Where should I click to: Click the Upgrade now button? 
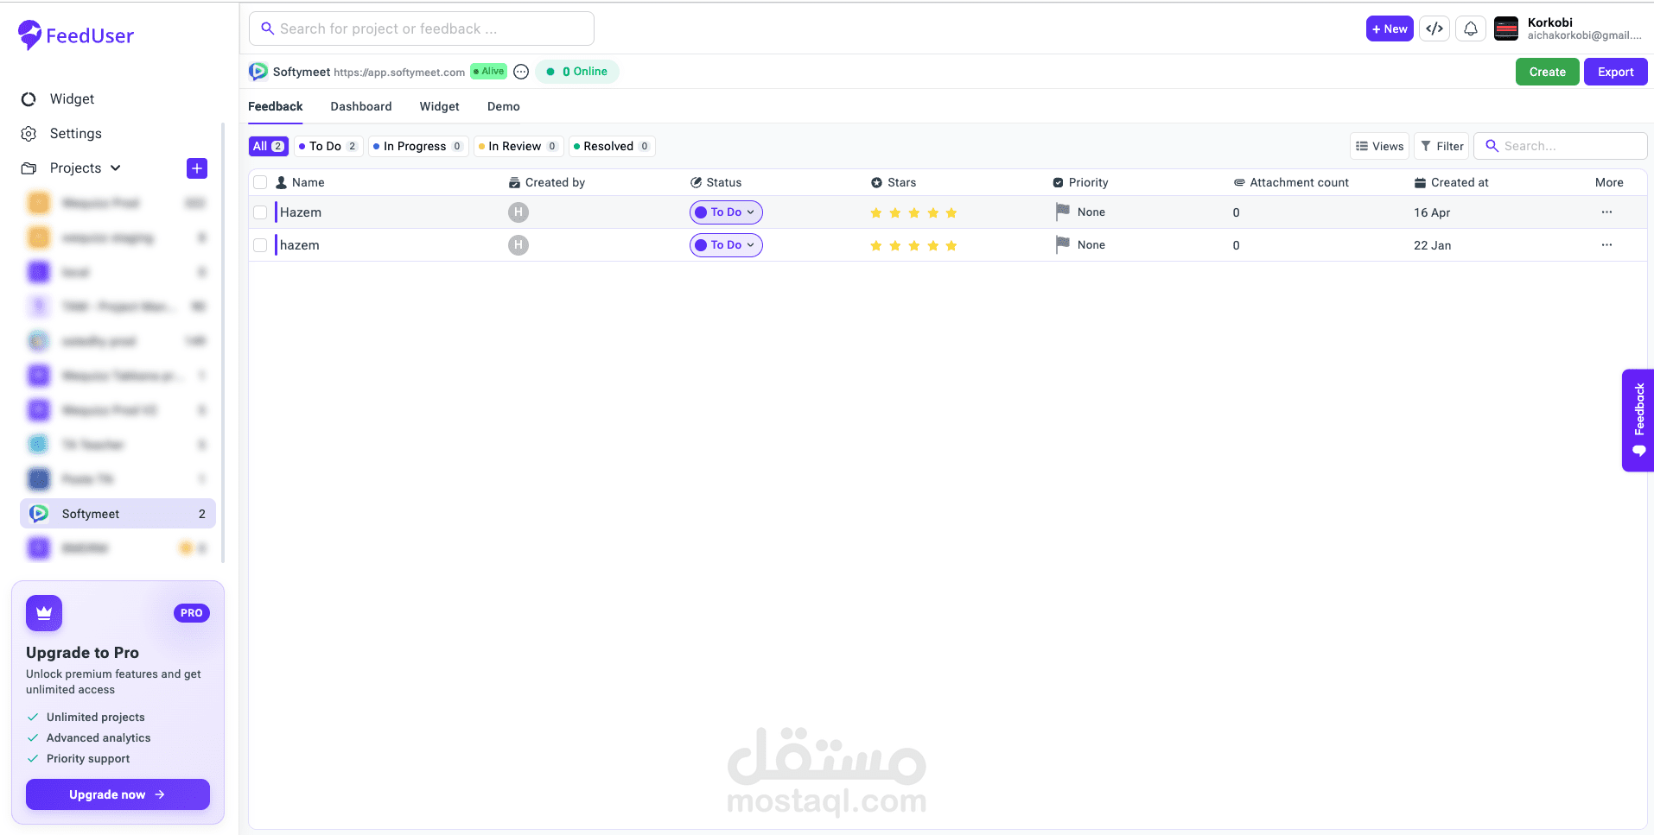pos(118,794)
